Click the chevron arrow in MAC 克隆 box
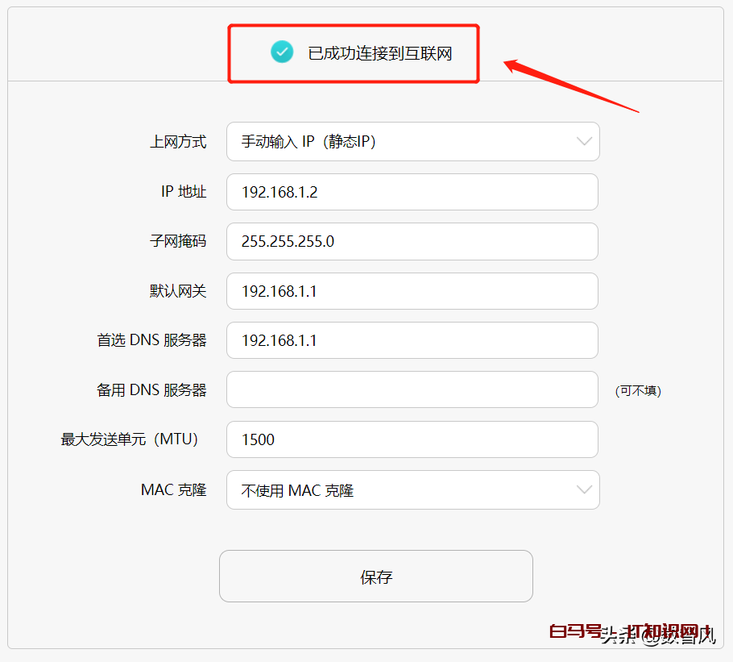Screen dimensions: 733x662 584,490
